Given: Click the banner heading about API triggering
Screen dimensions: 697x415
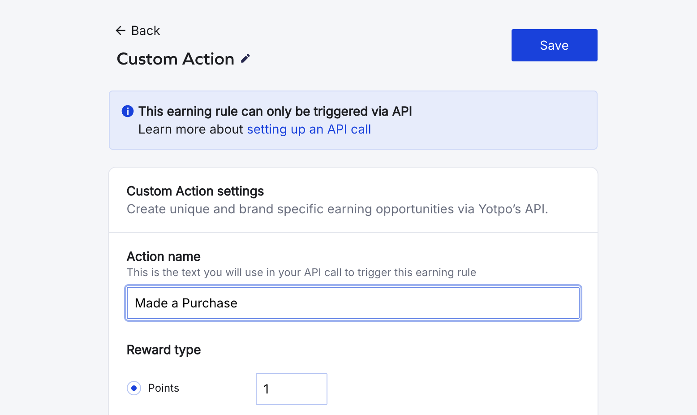Looking at the screenshot, I should click(x=275, y=112).
